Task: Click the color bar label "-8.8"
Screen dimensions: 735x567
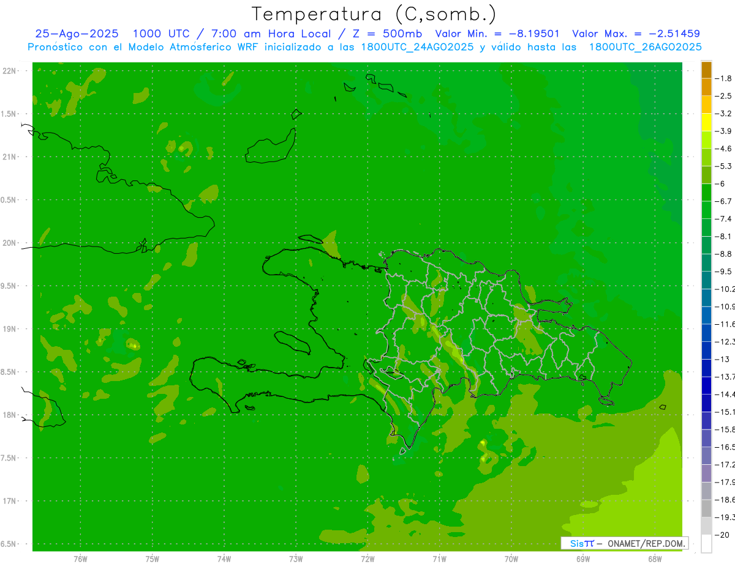Action: tap(723, 254)
